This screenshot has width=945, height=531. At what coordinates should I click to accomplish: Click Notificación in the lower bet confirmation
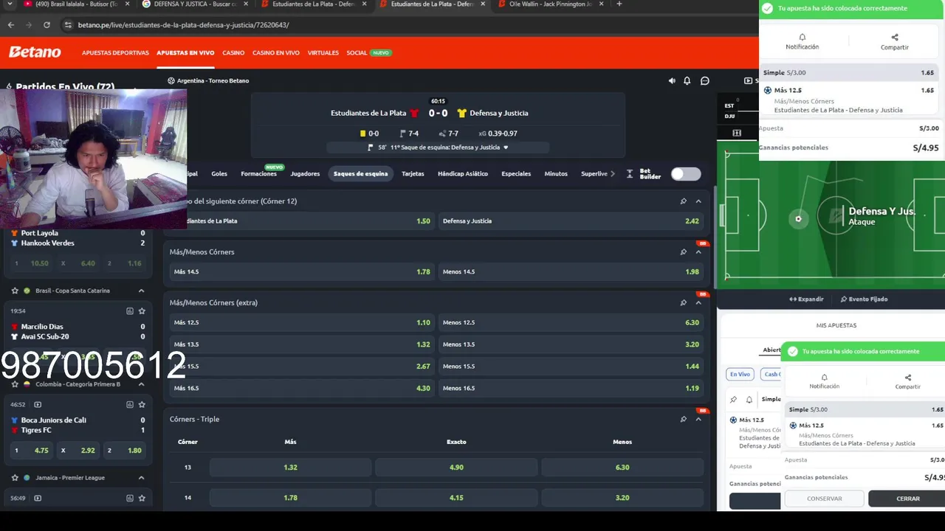[x=824, y=381]
